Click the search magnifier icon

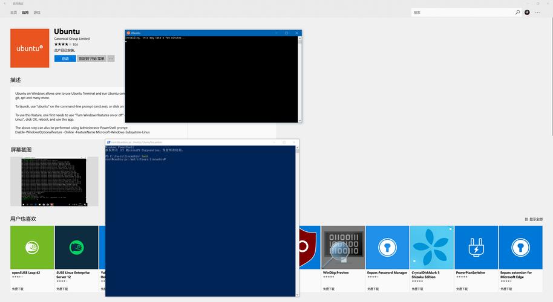518,12
